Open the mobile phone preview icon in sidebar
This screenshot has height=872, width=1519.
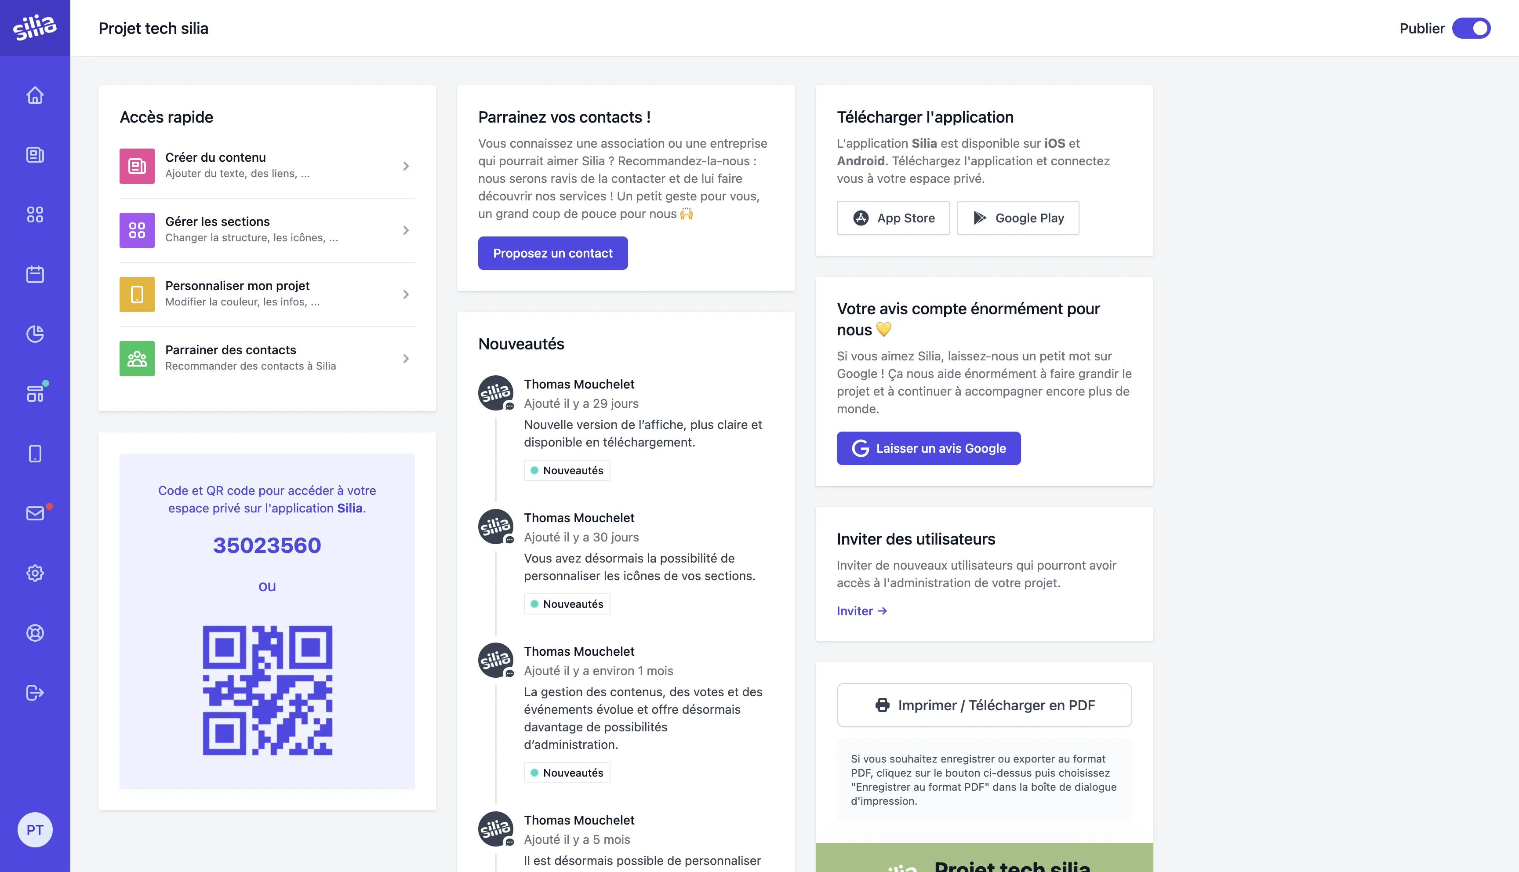click(35, 454)
